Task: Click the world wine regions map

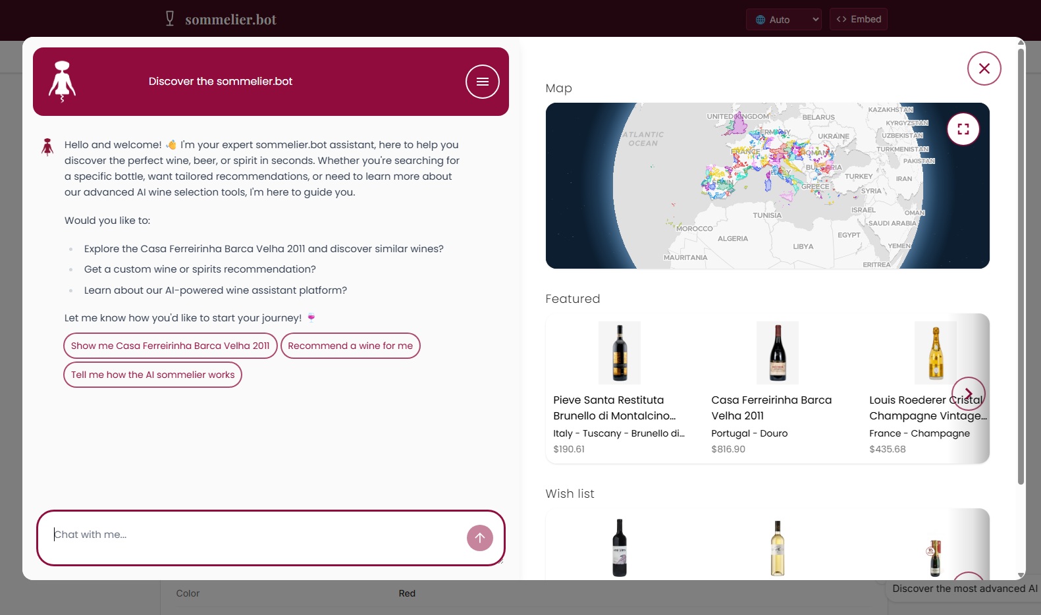Action: (x=767, y=186)
